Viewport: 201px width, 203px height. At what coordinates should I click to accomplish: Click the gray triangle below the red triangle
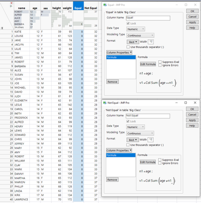pos(11,6)
